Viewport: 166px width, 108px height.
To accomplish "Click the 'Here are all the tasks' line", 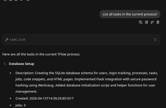I will click(41, 54).
